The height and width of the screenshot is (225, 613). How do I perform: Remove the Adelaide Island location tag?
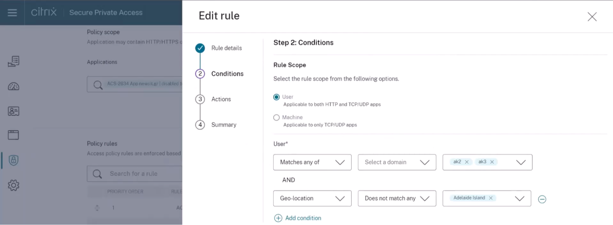point(491,198)
